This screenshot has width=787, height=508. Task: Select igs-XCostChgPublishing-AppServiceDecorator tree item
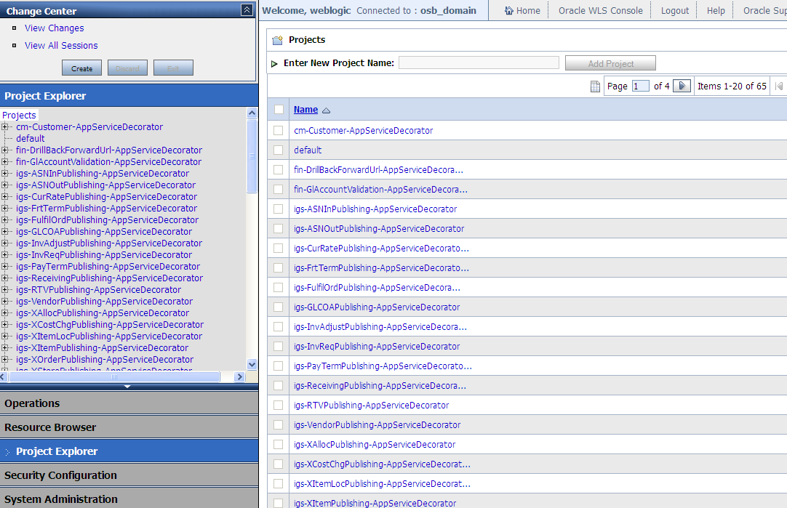point(109,324)
